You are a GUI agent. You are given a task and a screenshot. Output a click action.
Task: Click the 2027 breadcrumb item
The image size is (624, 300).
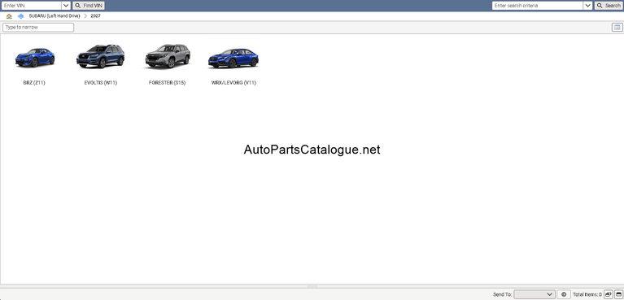tap(95, 16)
